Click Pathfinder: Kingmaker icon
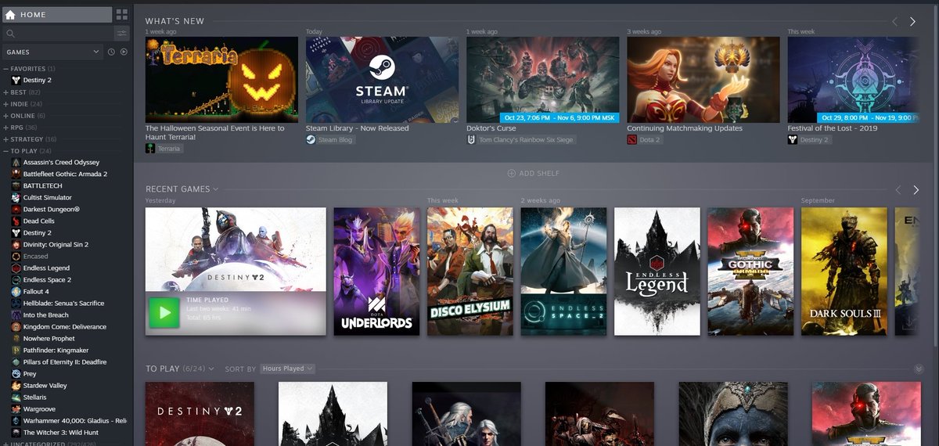The image size is (939, 446). [16, 350]
